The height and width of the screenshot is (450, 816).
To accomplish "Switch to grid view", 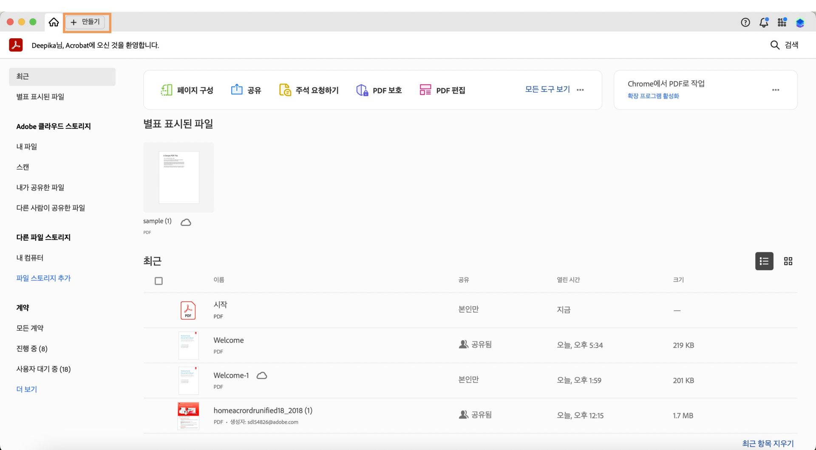I will coord(788,261).
